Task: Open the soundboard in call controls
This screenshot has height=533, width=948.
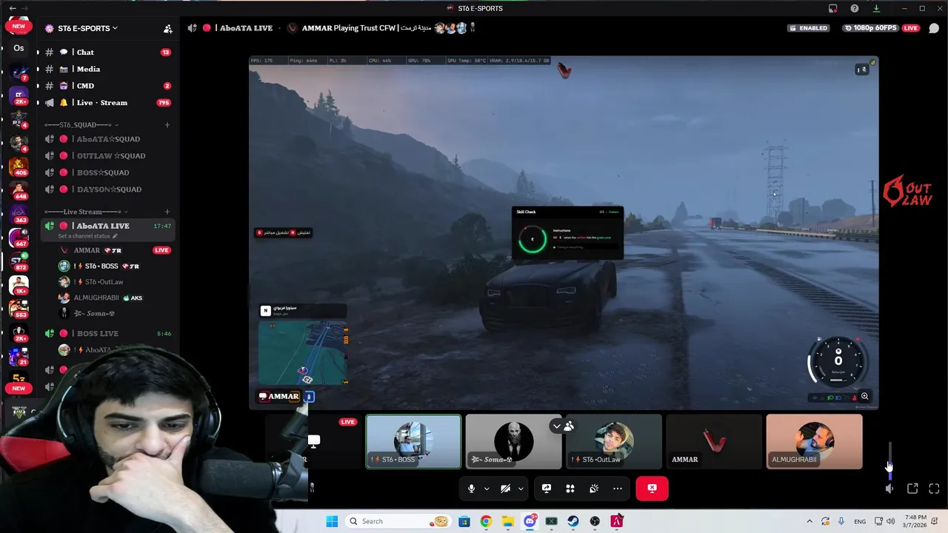Action: (x=594, y=489)
